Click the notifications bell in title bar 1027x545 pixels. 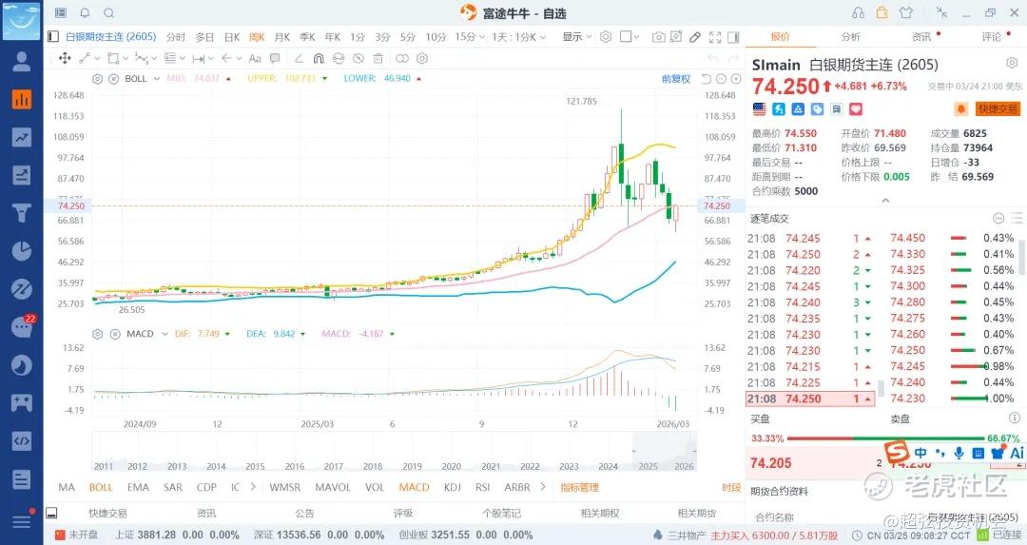(85, 13)
